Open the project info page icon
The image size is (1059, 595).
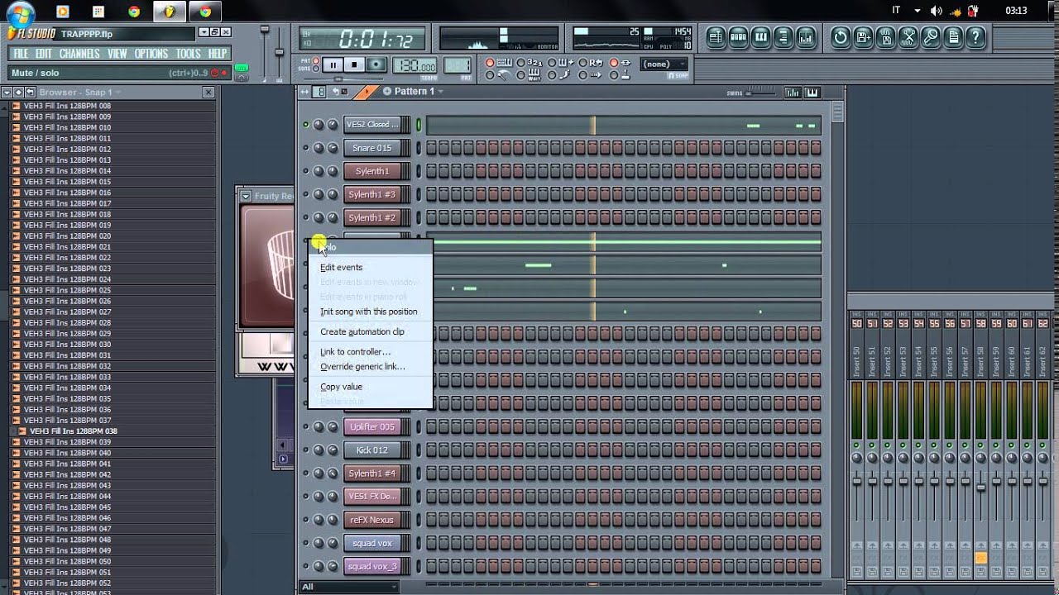[x=954, y=37]
